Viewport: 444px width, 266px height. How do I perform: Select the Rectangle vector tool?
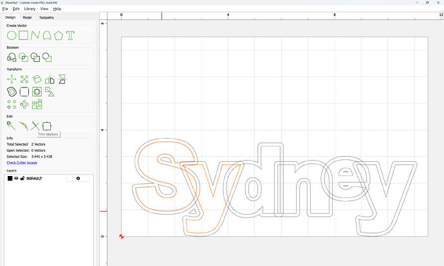coord(23,35)
